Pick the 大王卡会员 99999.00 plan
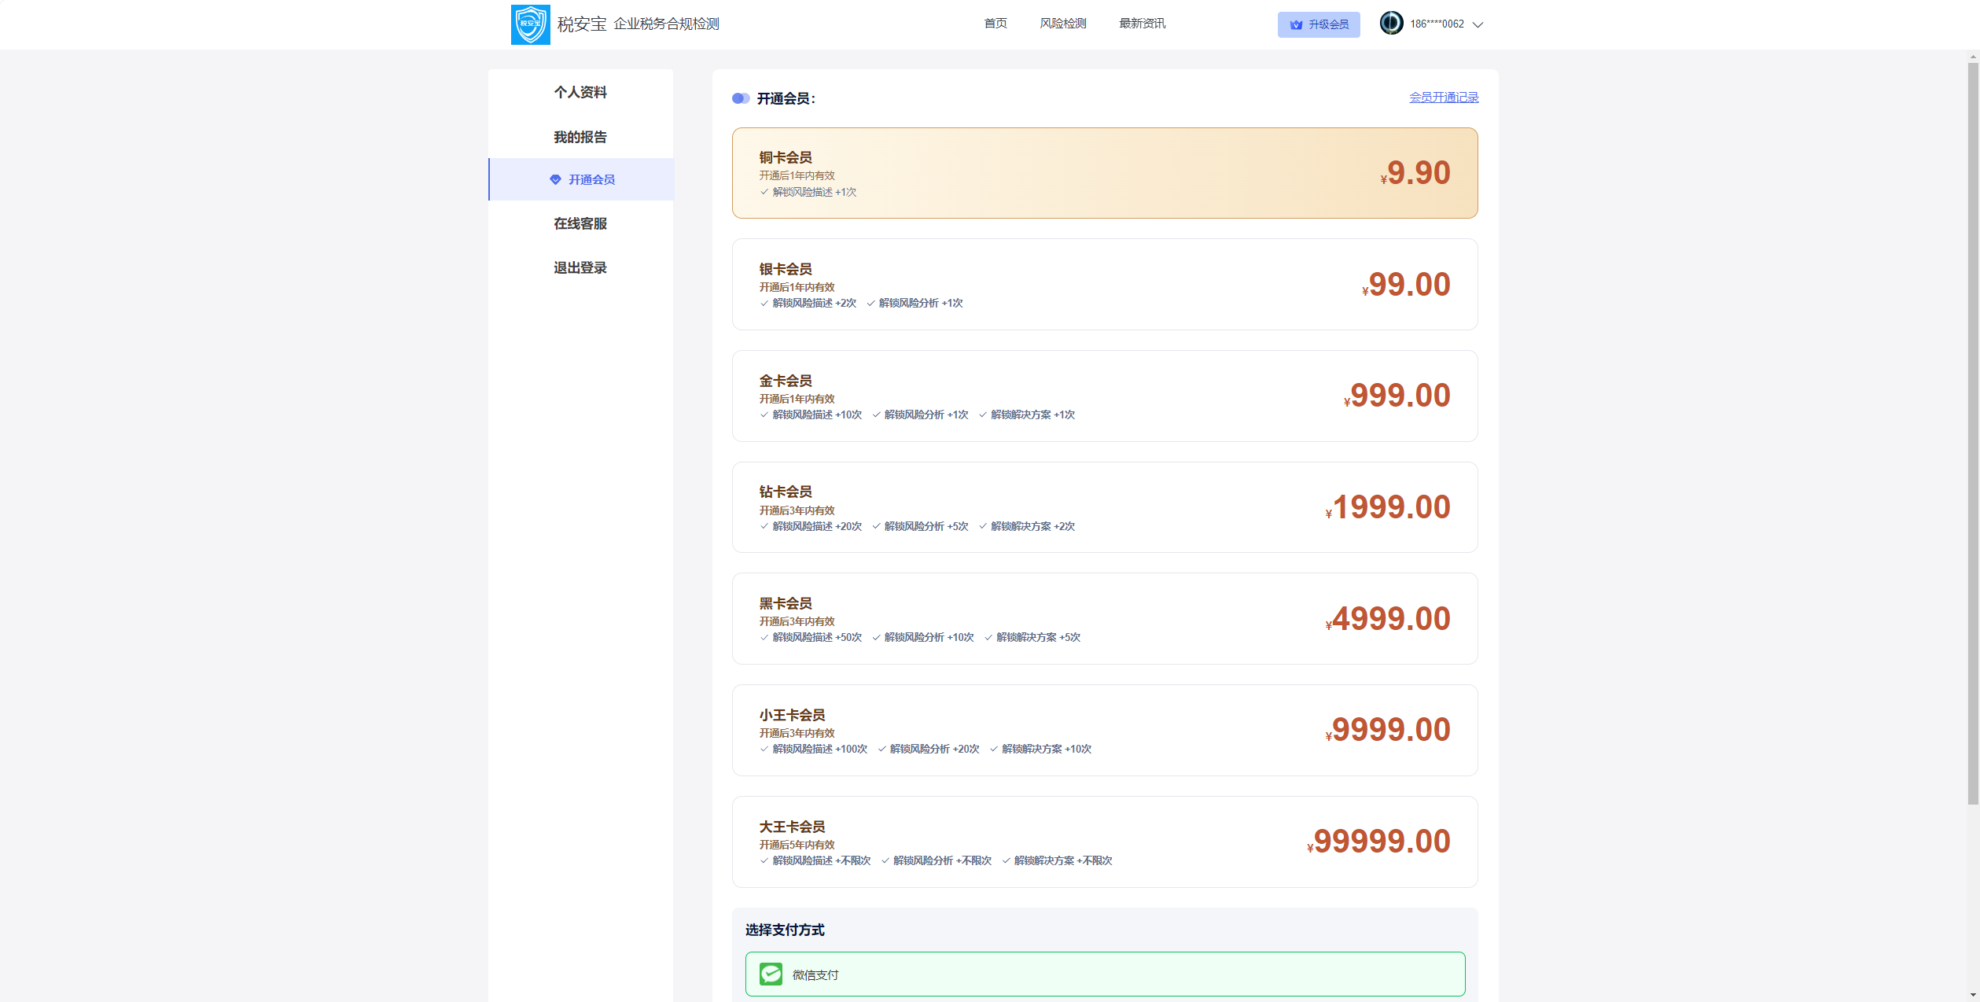 [1104, 842]
